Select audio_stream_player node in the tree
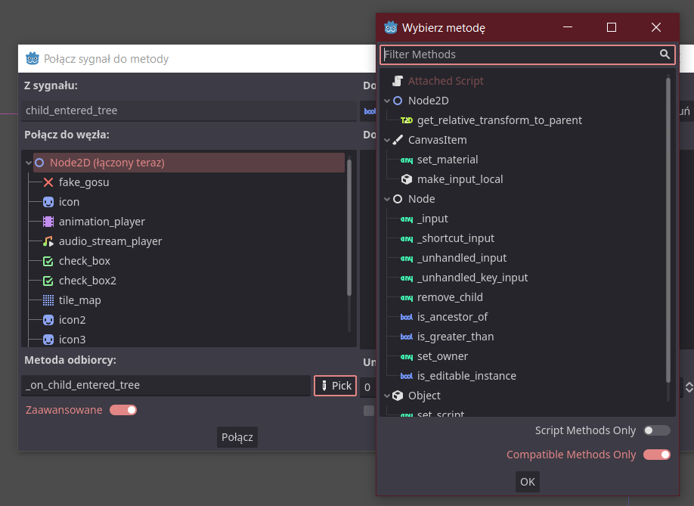Viewport: 694px width, 506px height. (110, 241)
